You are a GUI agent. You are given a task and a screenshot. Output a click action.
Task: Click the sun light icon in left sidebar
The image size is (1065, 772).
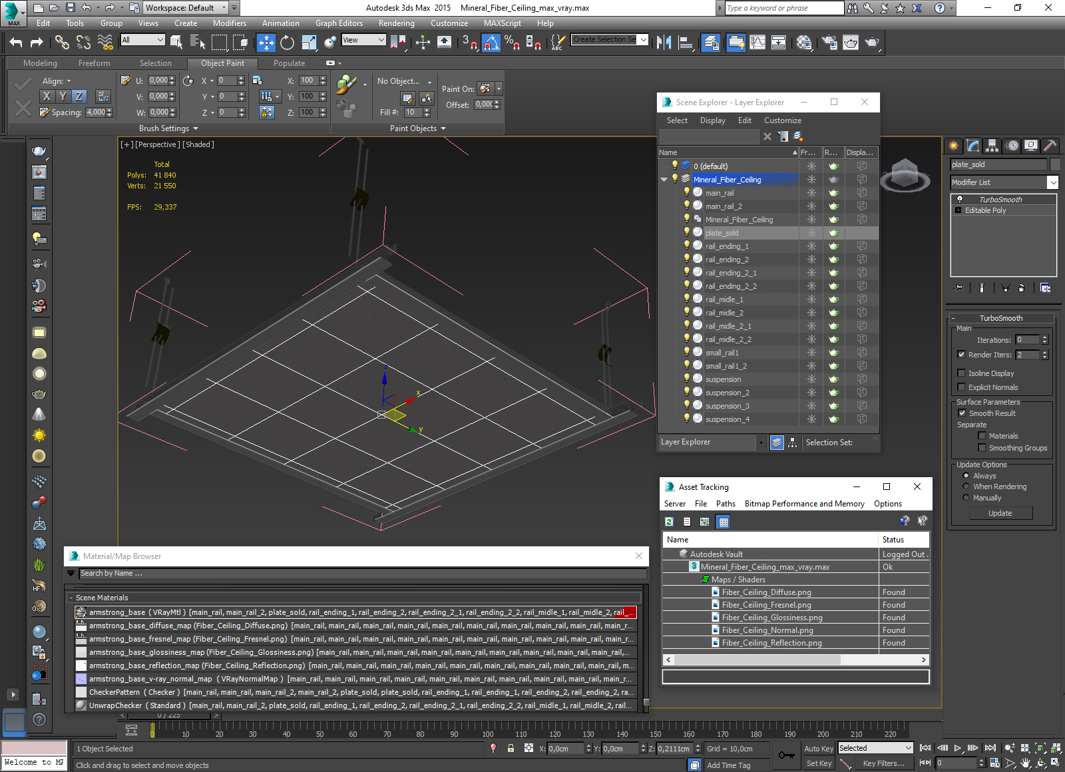[39, 435]
